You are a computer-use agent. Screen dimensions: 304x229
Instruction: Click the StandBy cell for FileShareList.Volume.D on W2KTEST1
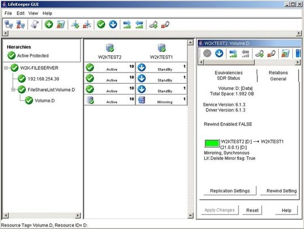(x=162, y=89)
